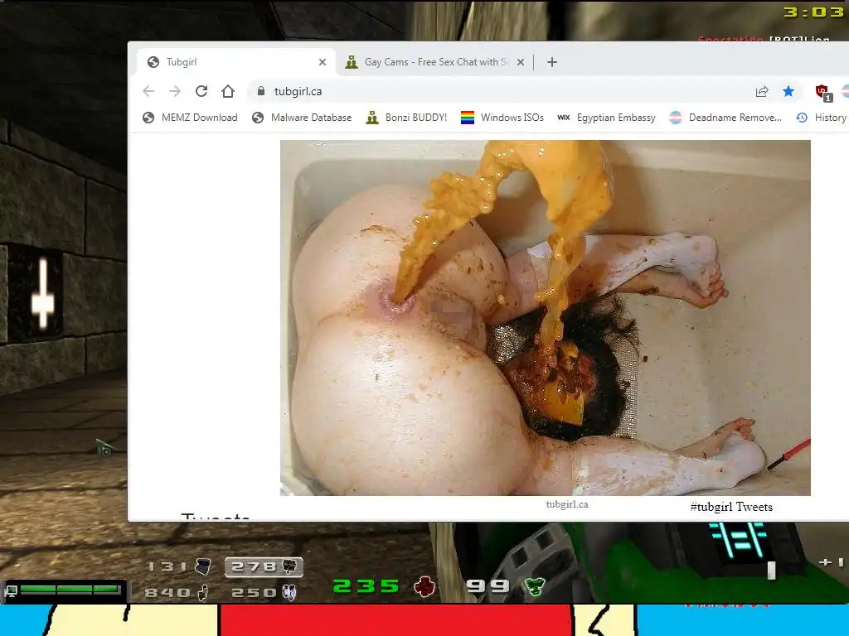Close the Tubgirl tab
Image resolution: width=849 pixels, height=636 pixels.
pos(323,62)
